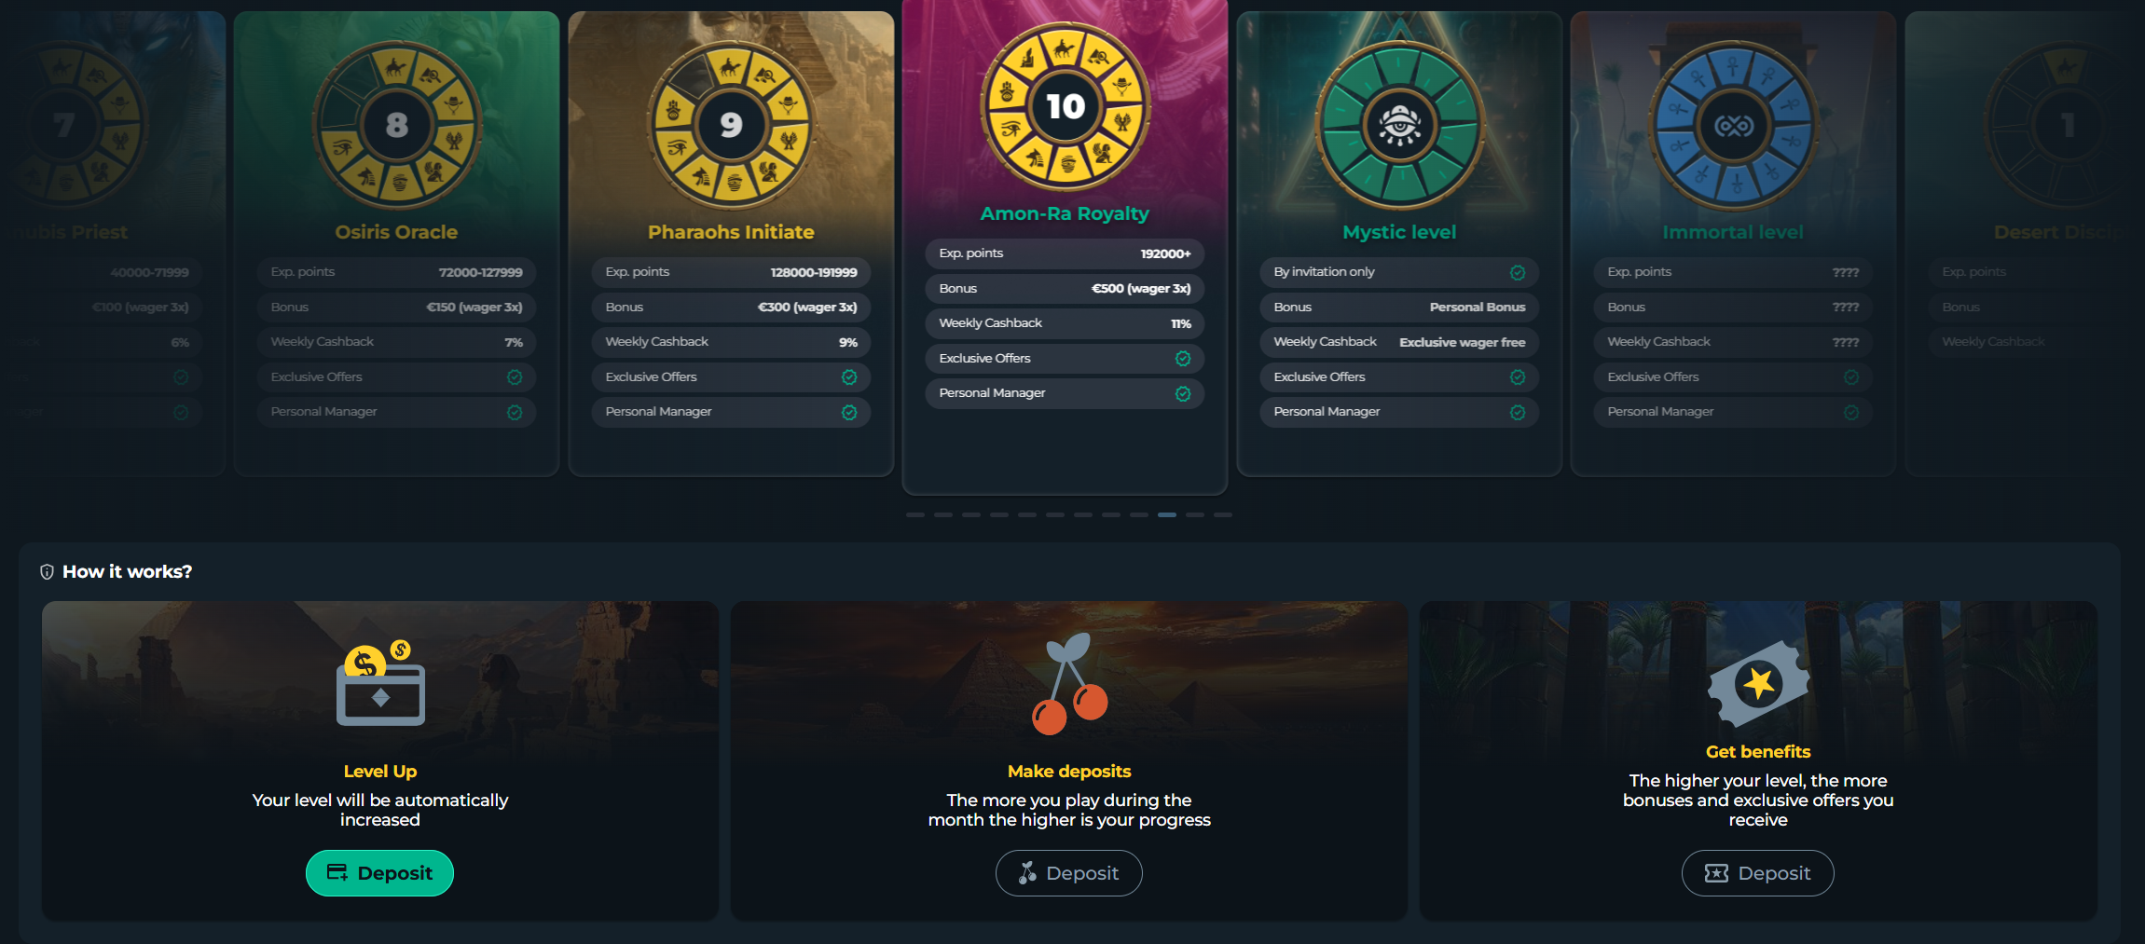Click the Immortal level infinity wheel badge
This screenshot has width=2145, height=944.
(x=1733, y=125)
